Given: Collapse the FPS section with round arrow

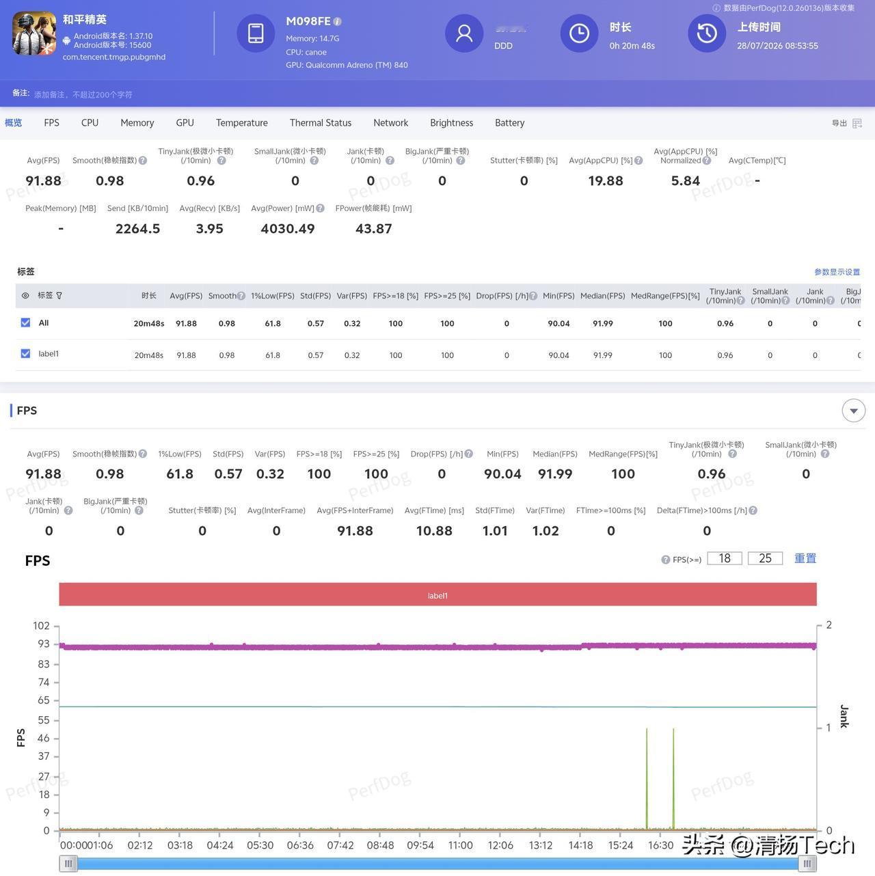Looking at the screenshot, I should 853,411.
